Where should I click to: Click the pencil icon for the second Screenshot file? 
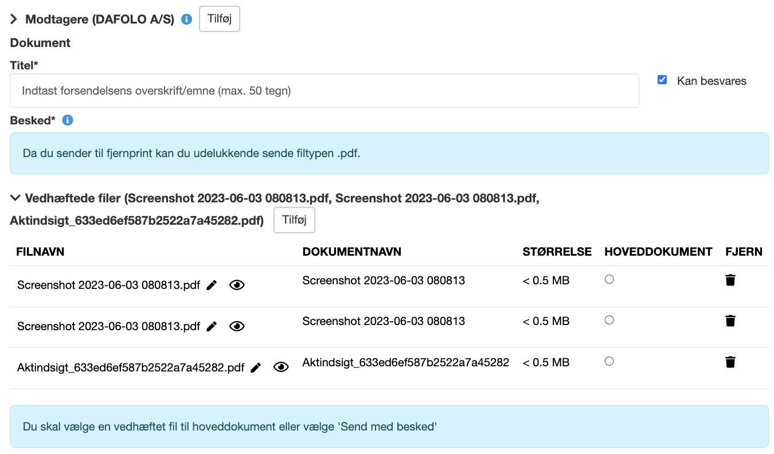tap(212, 326)
